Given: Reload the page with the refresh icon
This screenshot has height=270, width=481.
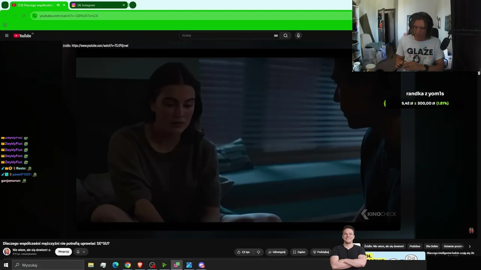Looking at the screenshot, I should (24, 16).
